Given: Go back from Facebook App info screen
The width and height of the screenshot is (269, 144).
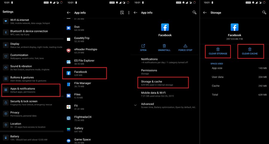Looking at the screenshot, I should coord(135,13).
